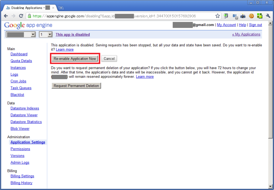Bookmark page with the star icon

217,16
